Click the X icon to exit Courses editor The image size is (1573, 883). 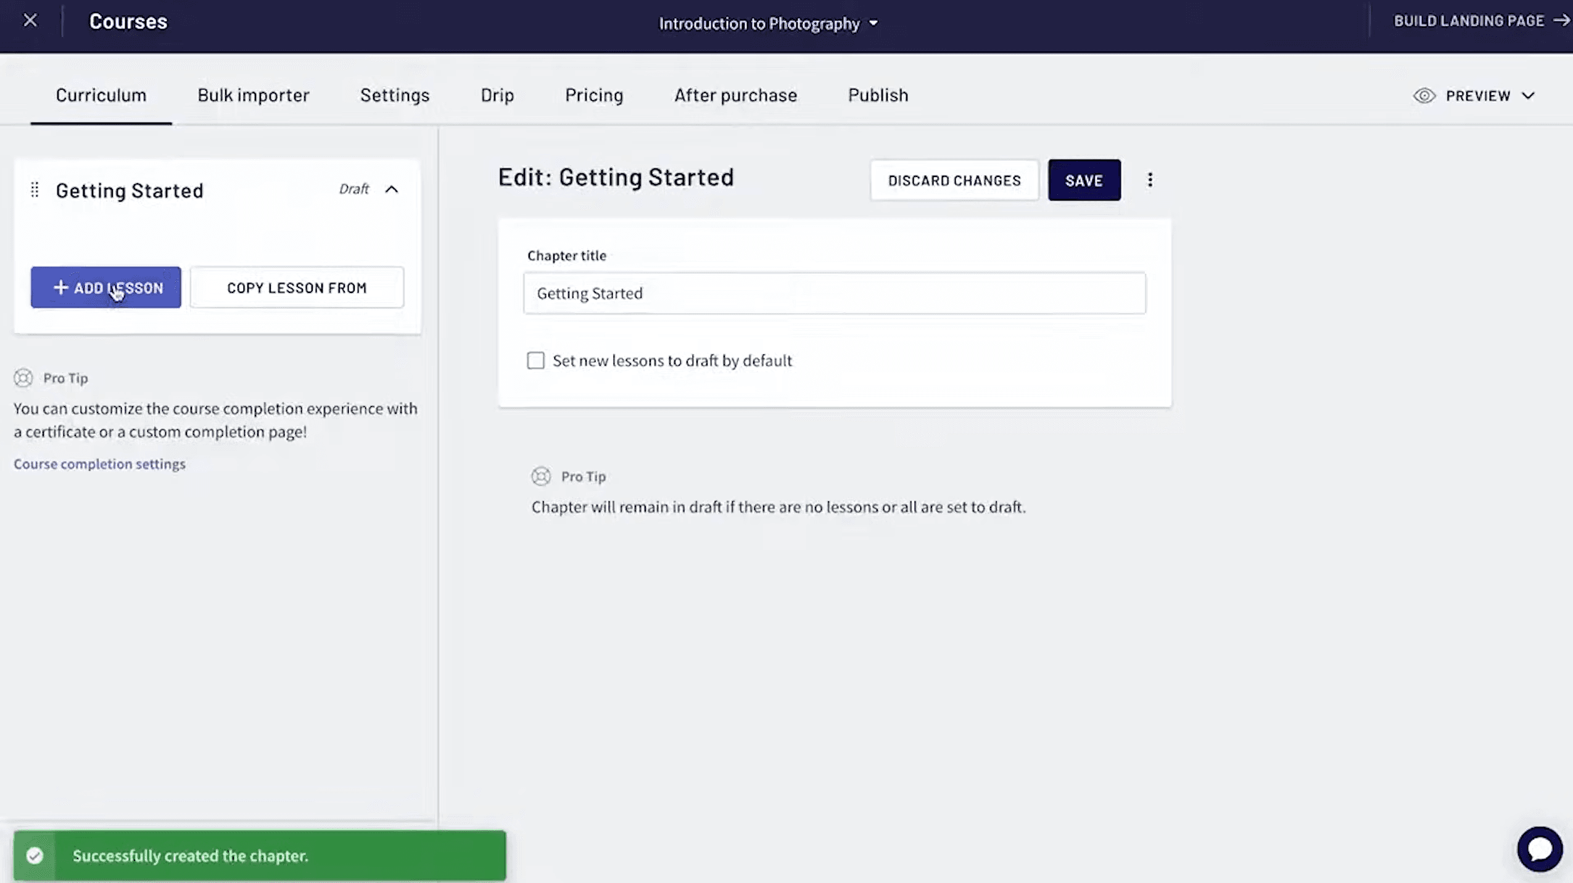click(x=30, y=20)
